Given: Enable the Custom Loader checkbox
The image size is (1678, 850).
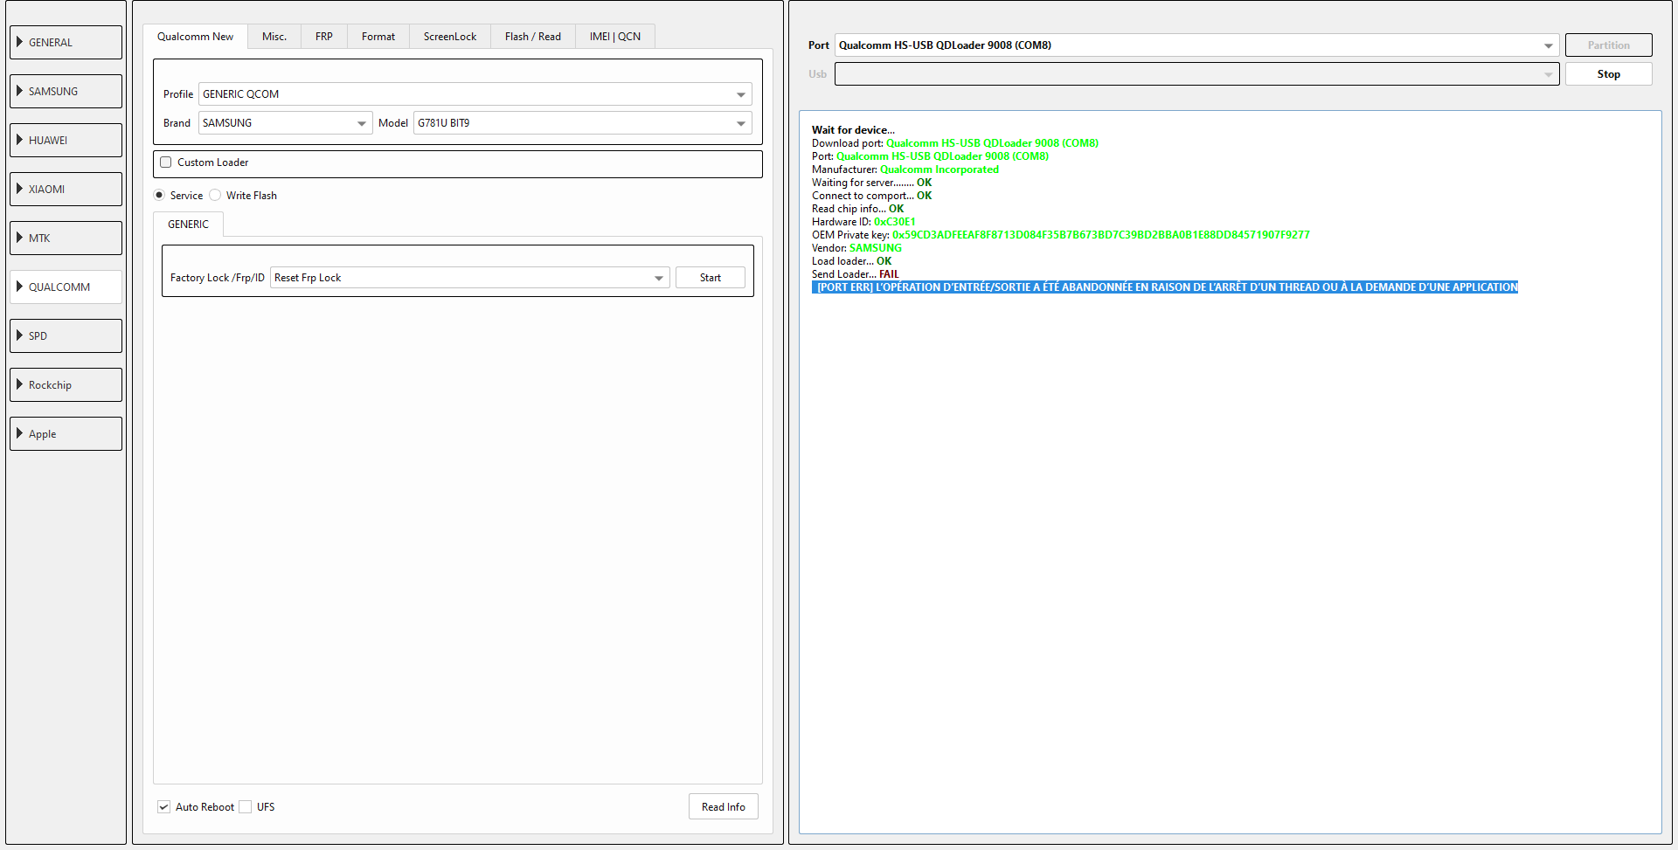Looking at the screenshot, I should (x=166, y=162).
